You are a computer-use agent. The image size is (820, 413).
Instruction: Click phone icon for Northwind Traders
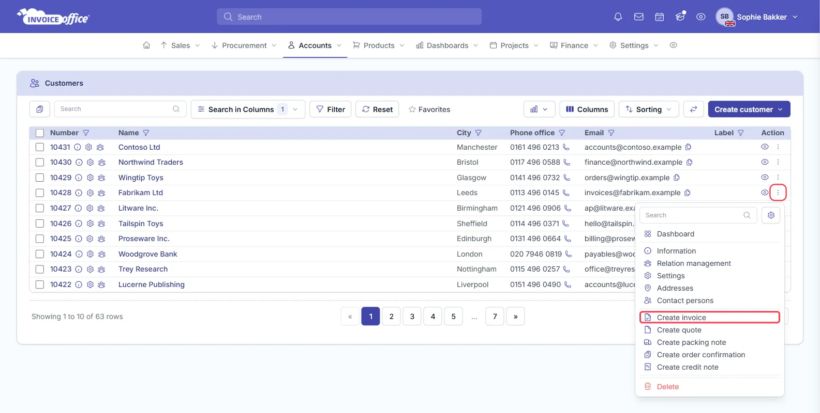[567, 162]
